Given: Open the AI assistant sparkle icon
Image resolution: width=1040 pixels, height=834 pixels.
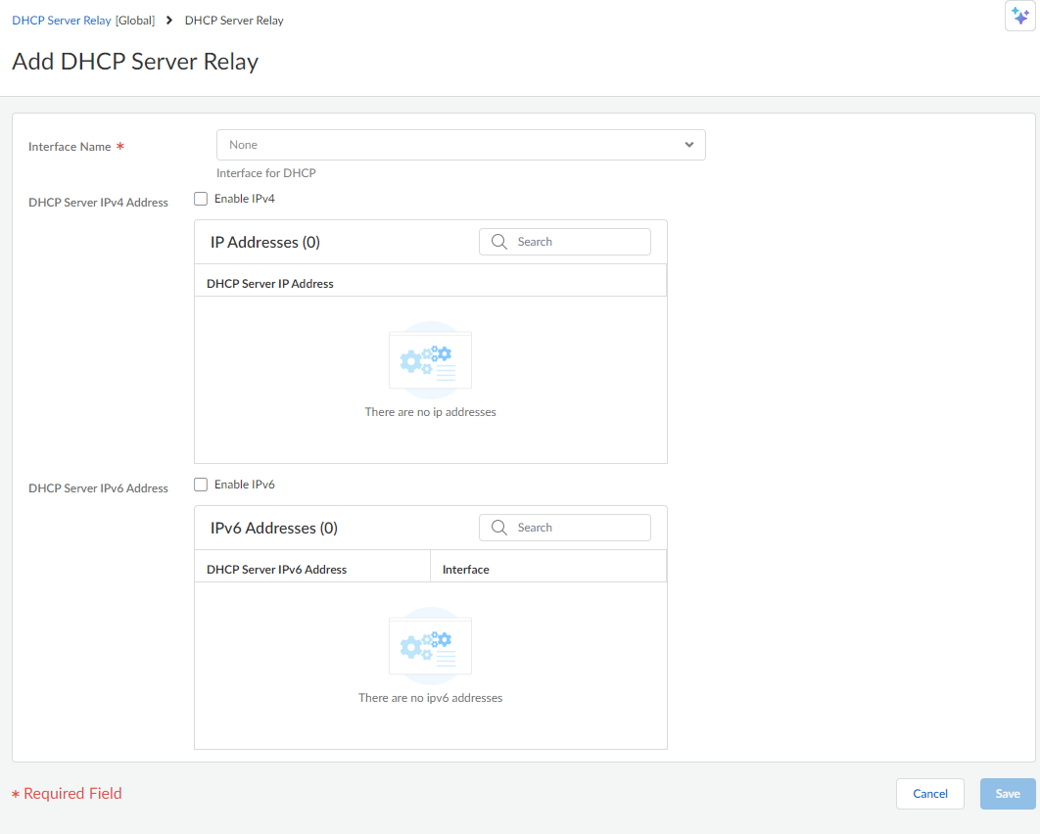Looking at the screenshot, I should pyautogui.click(x=1019, y=17).
